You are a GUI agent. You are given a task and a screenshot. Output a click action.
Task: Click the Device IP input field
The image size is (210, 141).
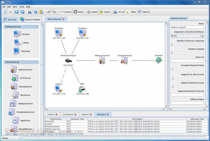click(x=187, y=61)
